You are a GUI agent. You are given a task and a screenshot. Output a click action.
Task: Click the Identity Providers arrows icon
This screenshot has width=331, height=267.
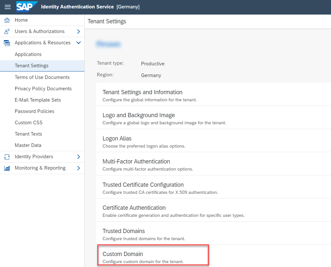(x=7, y=157)
